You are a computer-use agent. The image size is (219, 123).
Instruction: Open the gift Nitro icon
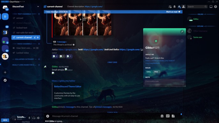coord(162,116)
